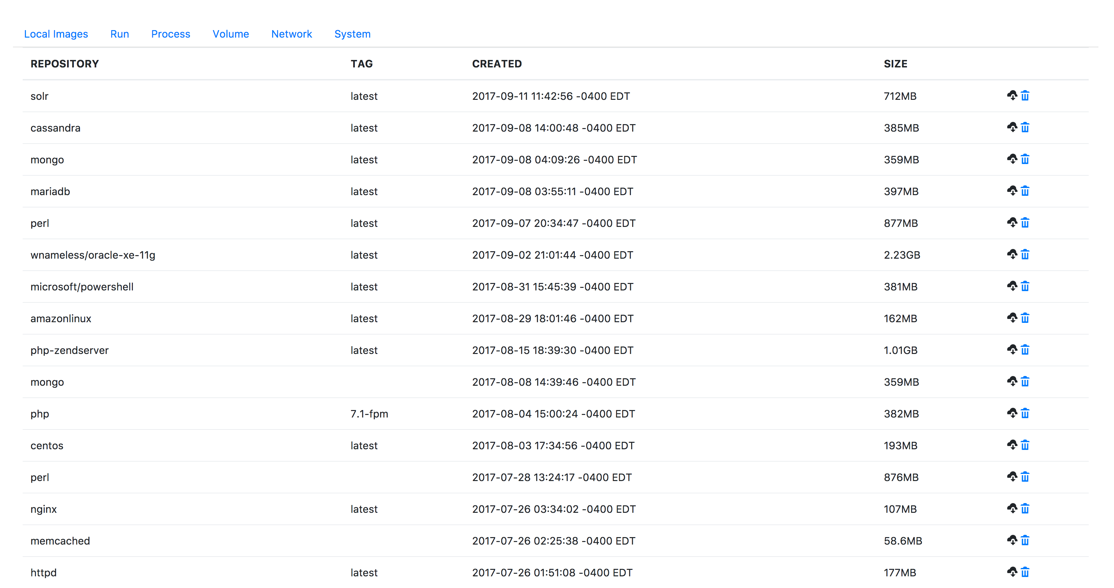The image size is (1114, 588).
Task: Click cloud download icon on php-zendserver row
Action: [x=1012, y=350]
